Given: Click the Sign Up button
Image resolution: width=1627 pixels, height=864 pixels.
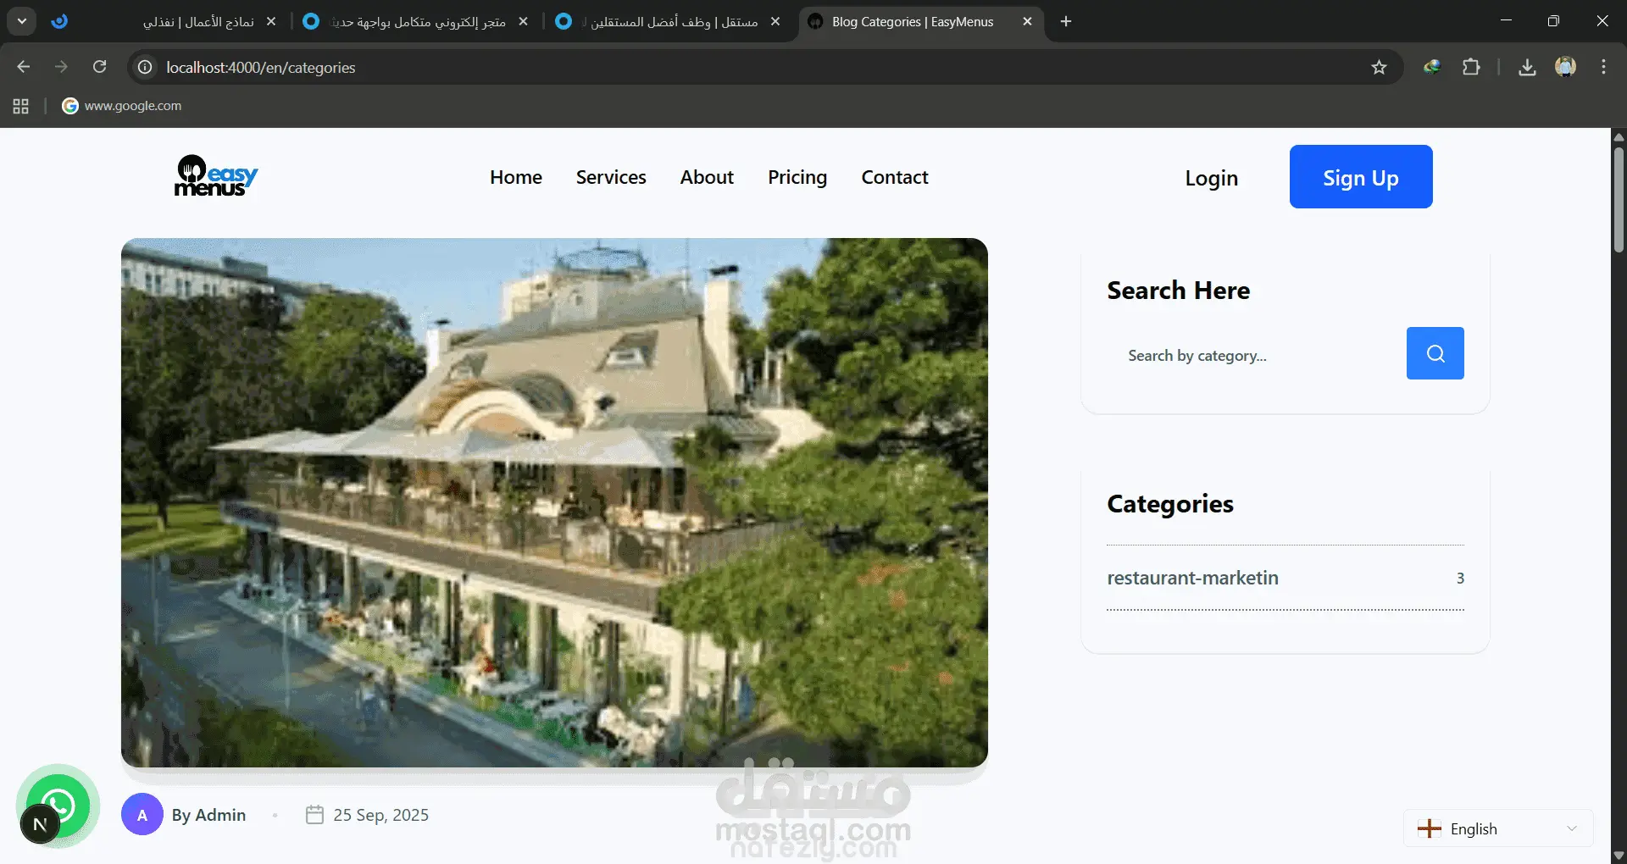Looking at the screenshot, I should tap(1361, 176).
